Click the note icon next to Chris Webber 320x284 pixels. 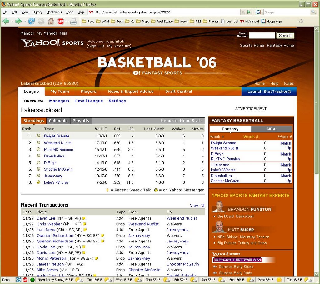click(84, 224)
